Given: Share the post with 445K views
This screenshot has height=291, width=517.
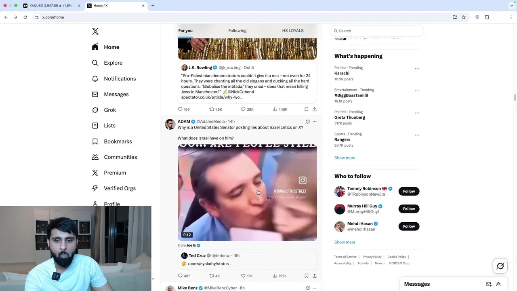Looking at the screenshot, I should [x=315, y=109].
